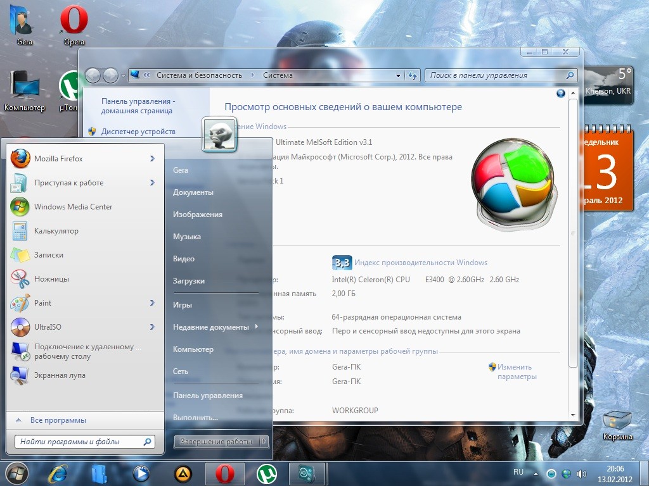
Task: Click the taskbar clock showing 20:06
Action: point(615,474)
